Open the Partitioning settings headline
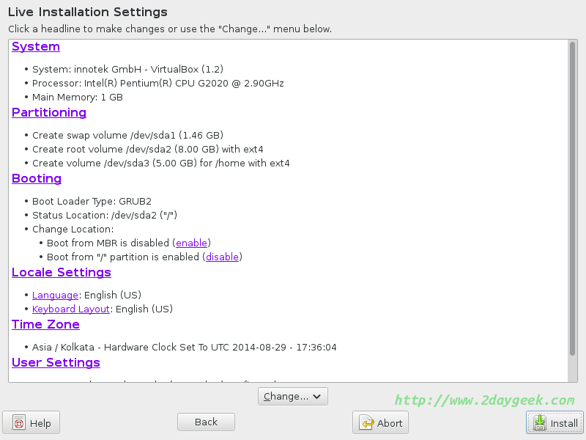Image resolution: width=586 pixels, height=440 pixels. [x=49, y=113]
